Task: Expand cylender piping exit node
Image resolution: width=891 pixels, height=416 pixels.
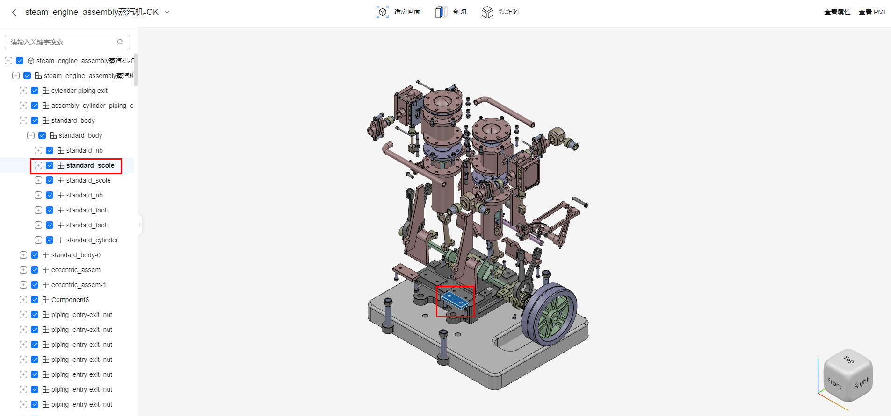Action: [23, 91]
